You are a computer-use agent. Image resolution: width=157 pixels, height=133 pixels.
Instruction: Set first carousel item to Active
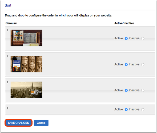[x=126, y=39]
